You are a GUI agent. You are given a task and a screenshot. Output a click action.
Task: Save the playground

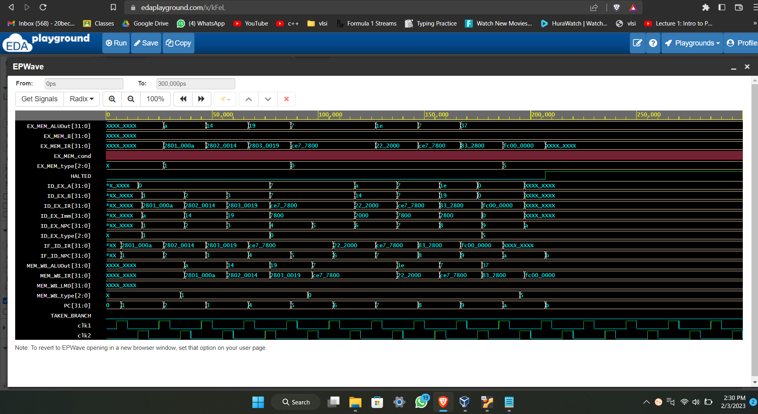click(x=146, y=43)
